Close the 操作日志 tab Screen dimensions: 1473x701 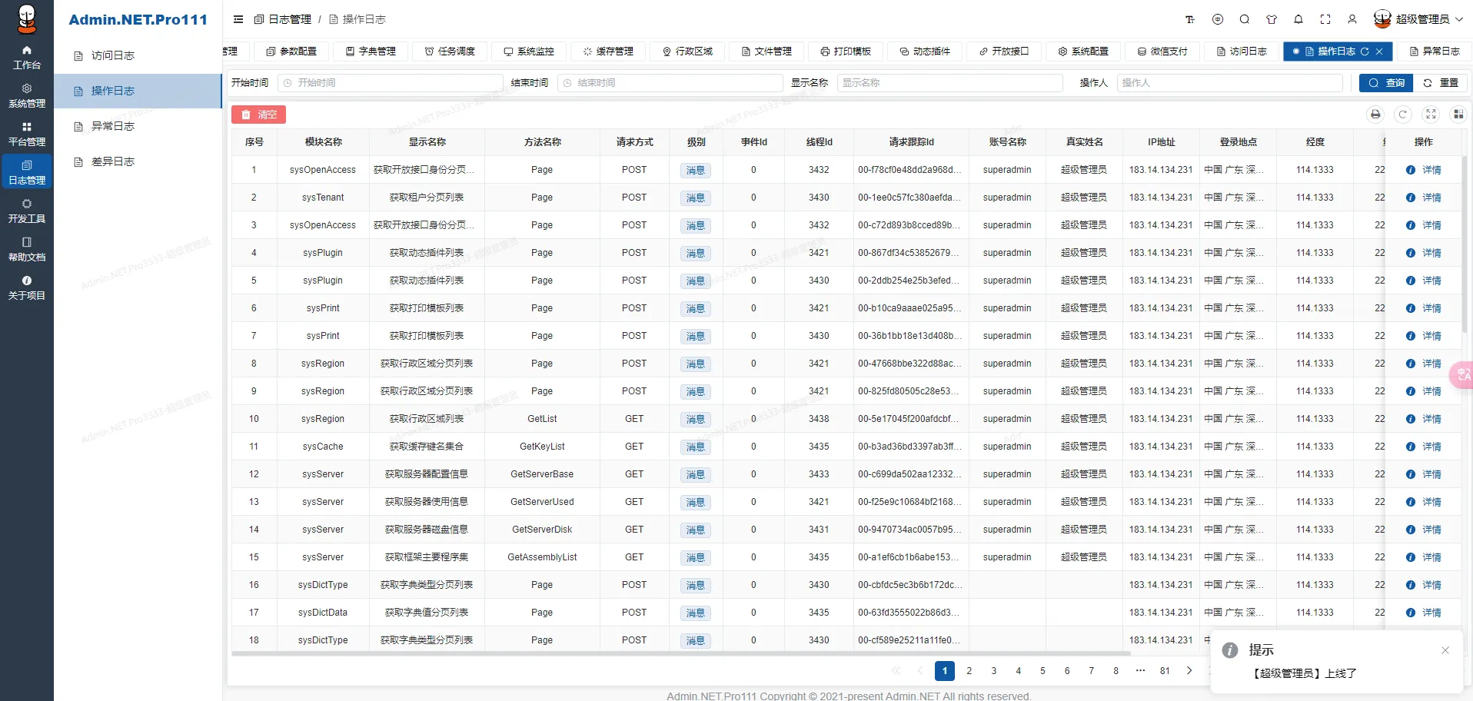[x=1379, y=51]
